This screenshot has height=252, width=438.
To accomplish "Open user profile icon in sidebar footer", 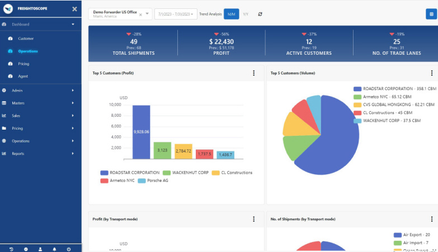I will [x=40, y=249].
